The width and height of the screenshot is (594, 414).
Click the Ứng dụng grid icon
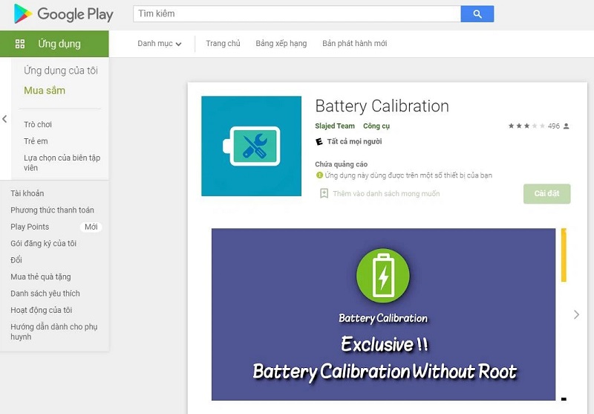20,44
